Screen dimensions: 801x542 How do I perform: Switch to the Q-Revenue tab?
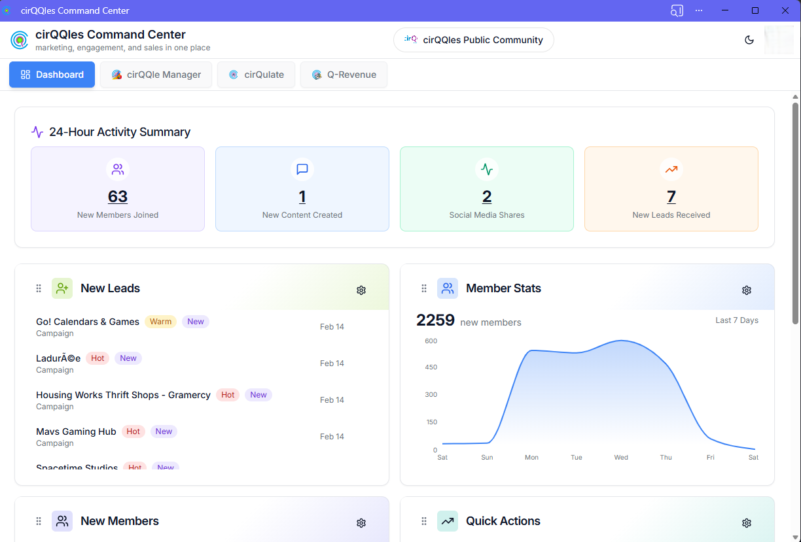344,74
